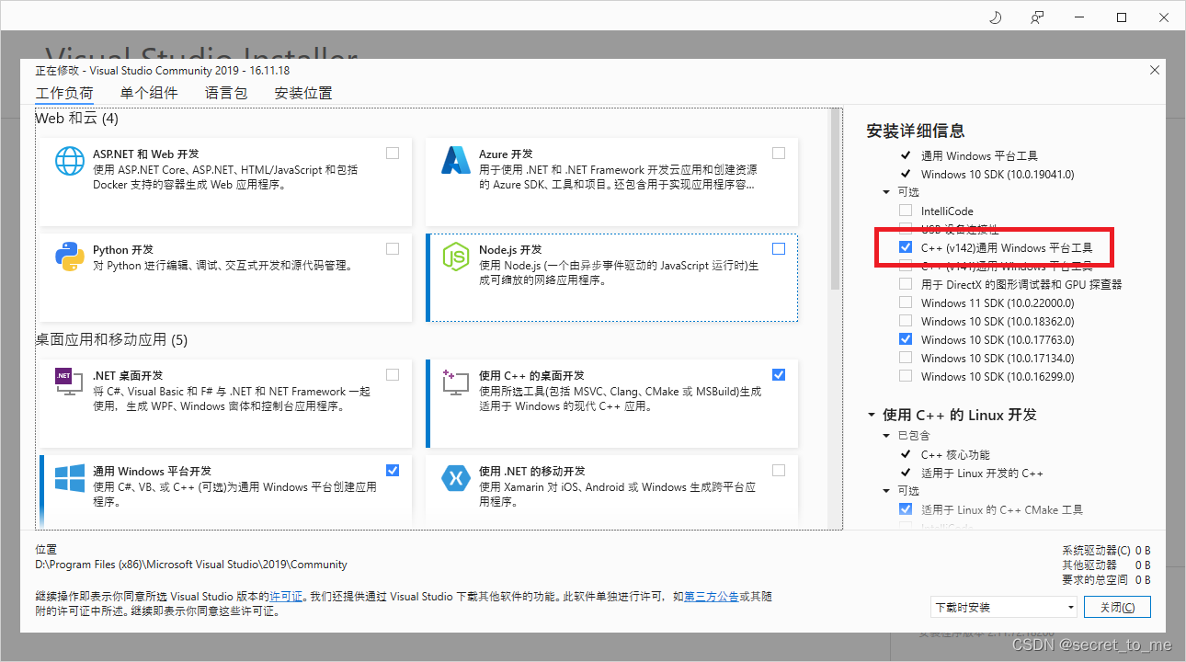Viewport: 1186px width, 662px height.
Task: Check the .NET 桌面开发 workload checkbox
Action: (x=393, y=374)
